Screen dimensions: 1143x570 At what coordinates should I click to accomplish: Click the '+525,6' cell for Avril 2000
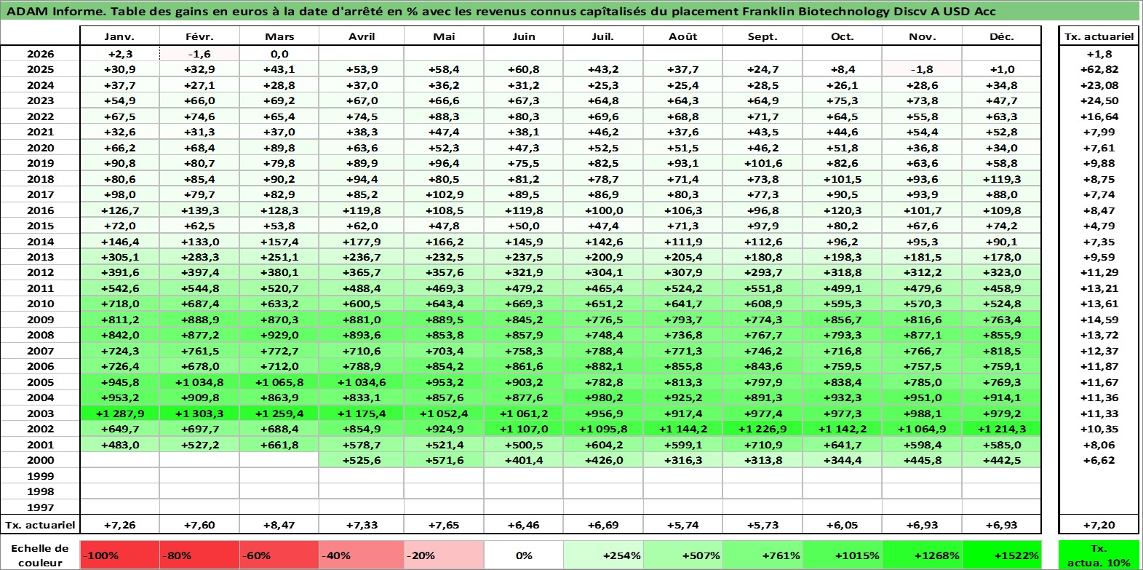pos(362,460)
